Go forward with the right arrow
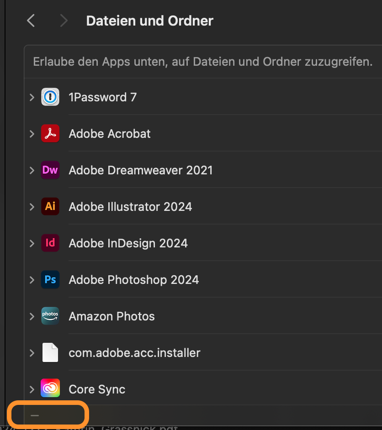The image size is (382, 430). point(64,21)
